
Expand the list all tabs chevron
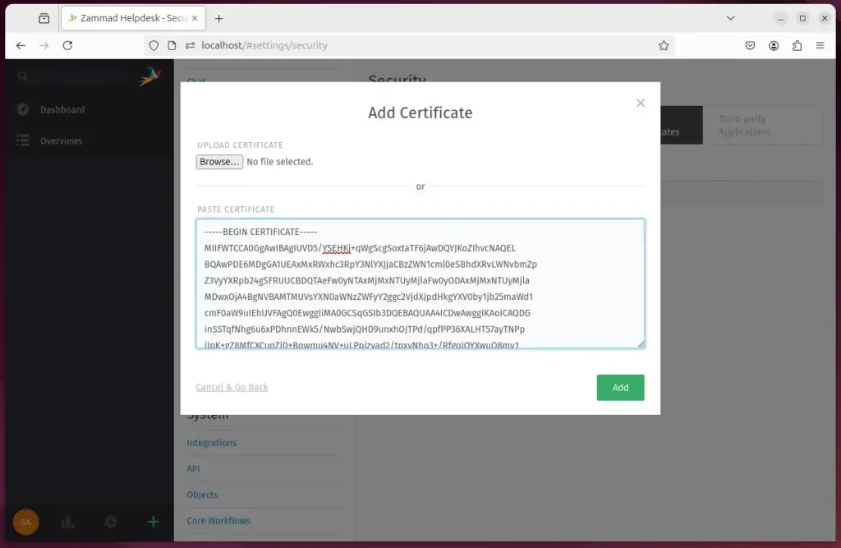(x=730, y=18)
